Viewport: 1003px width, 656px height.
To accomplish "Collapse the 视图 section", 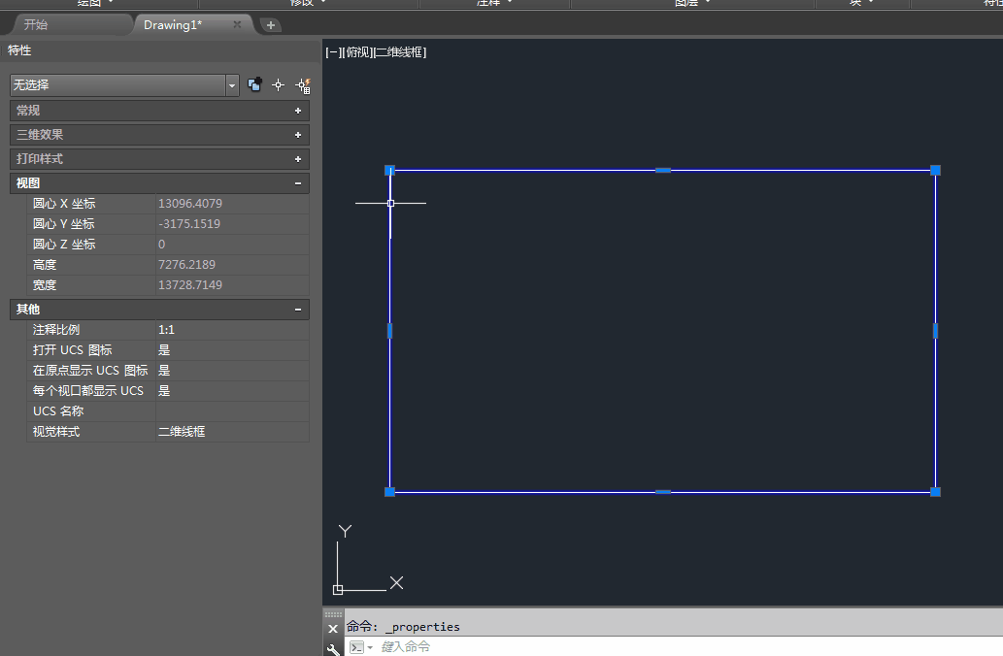I will 298,183.
